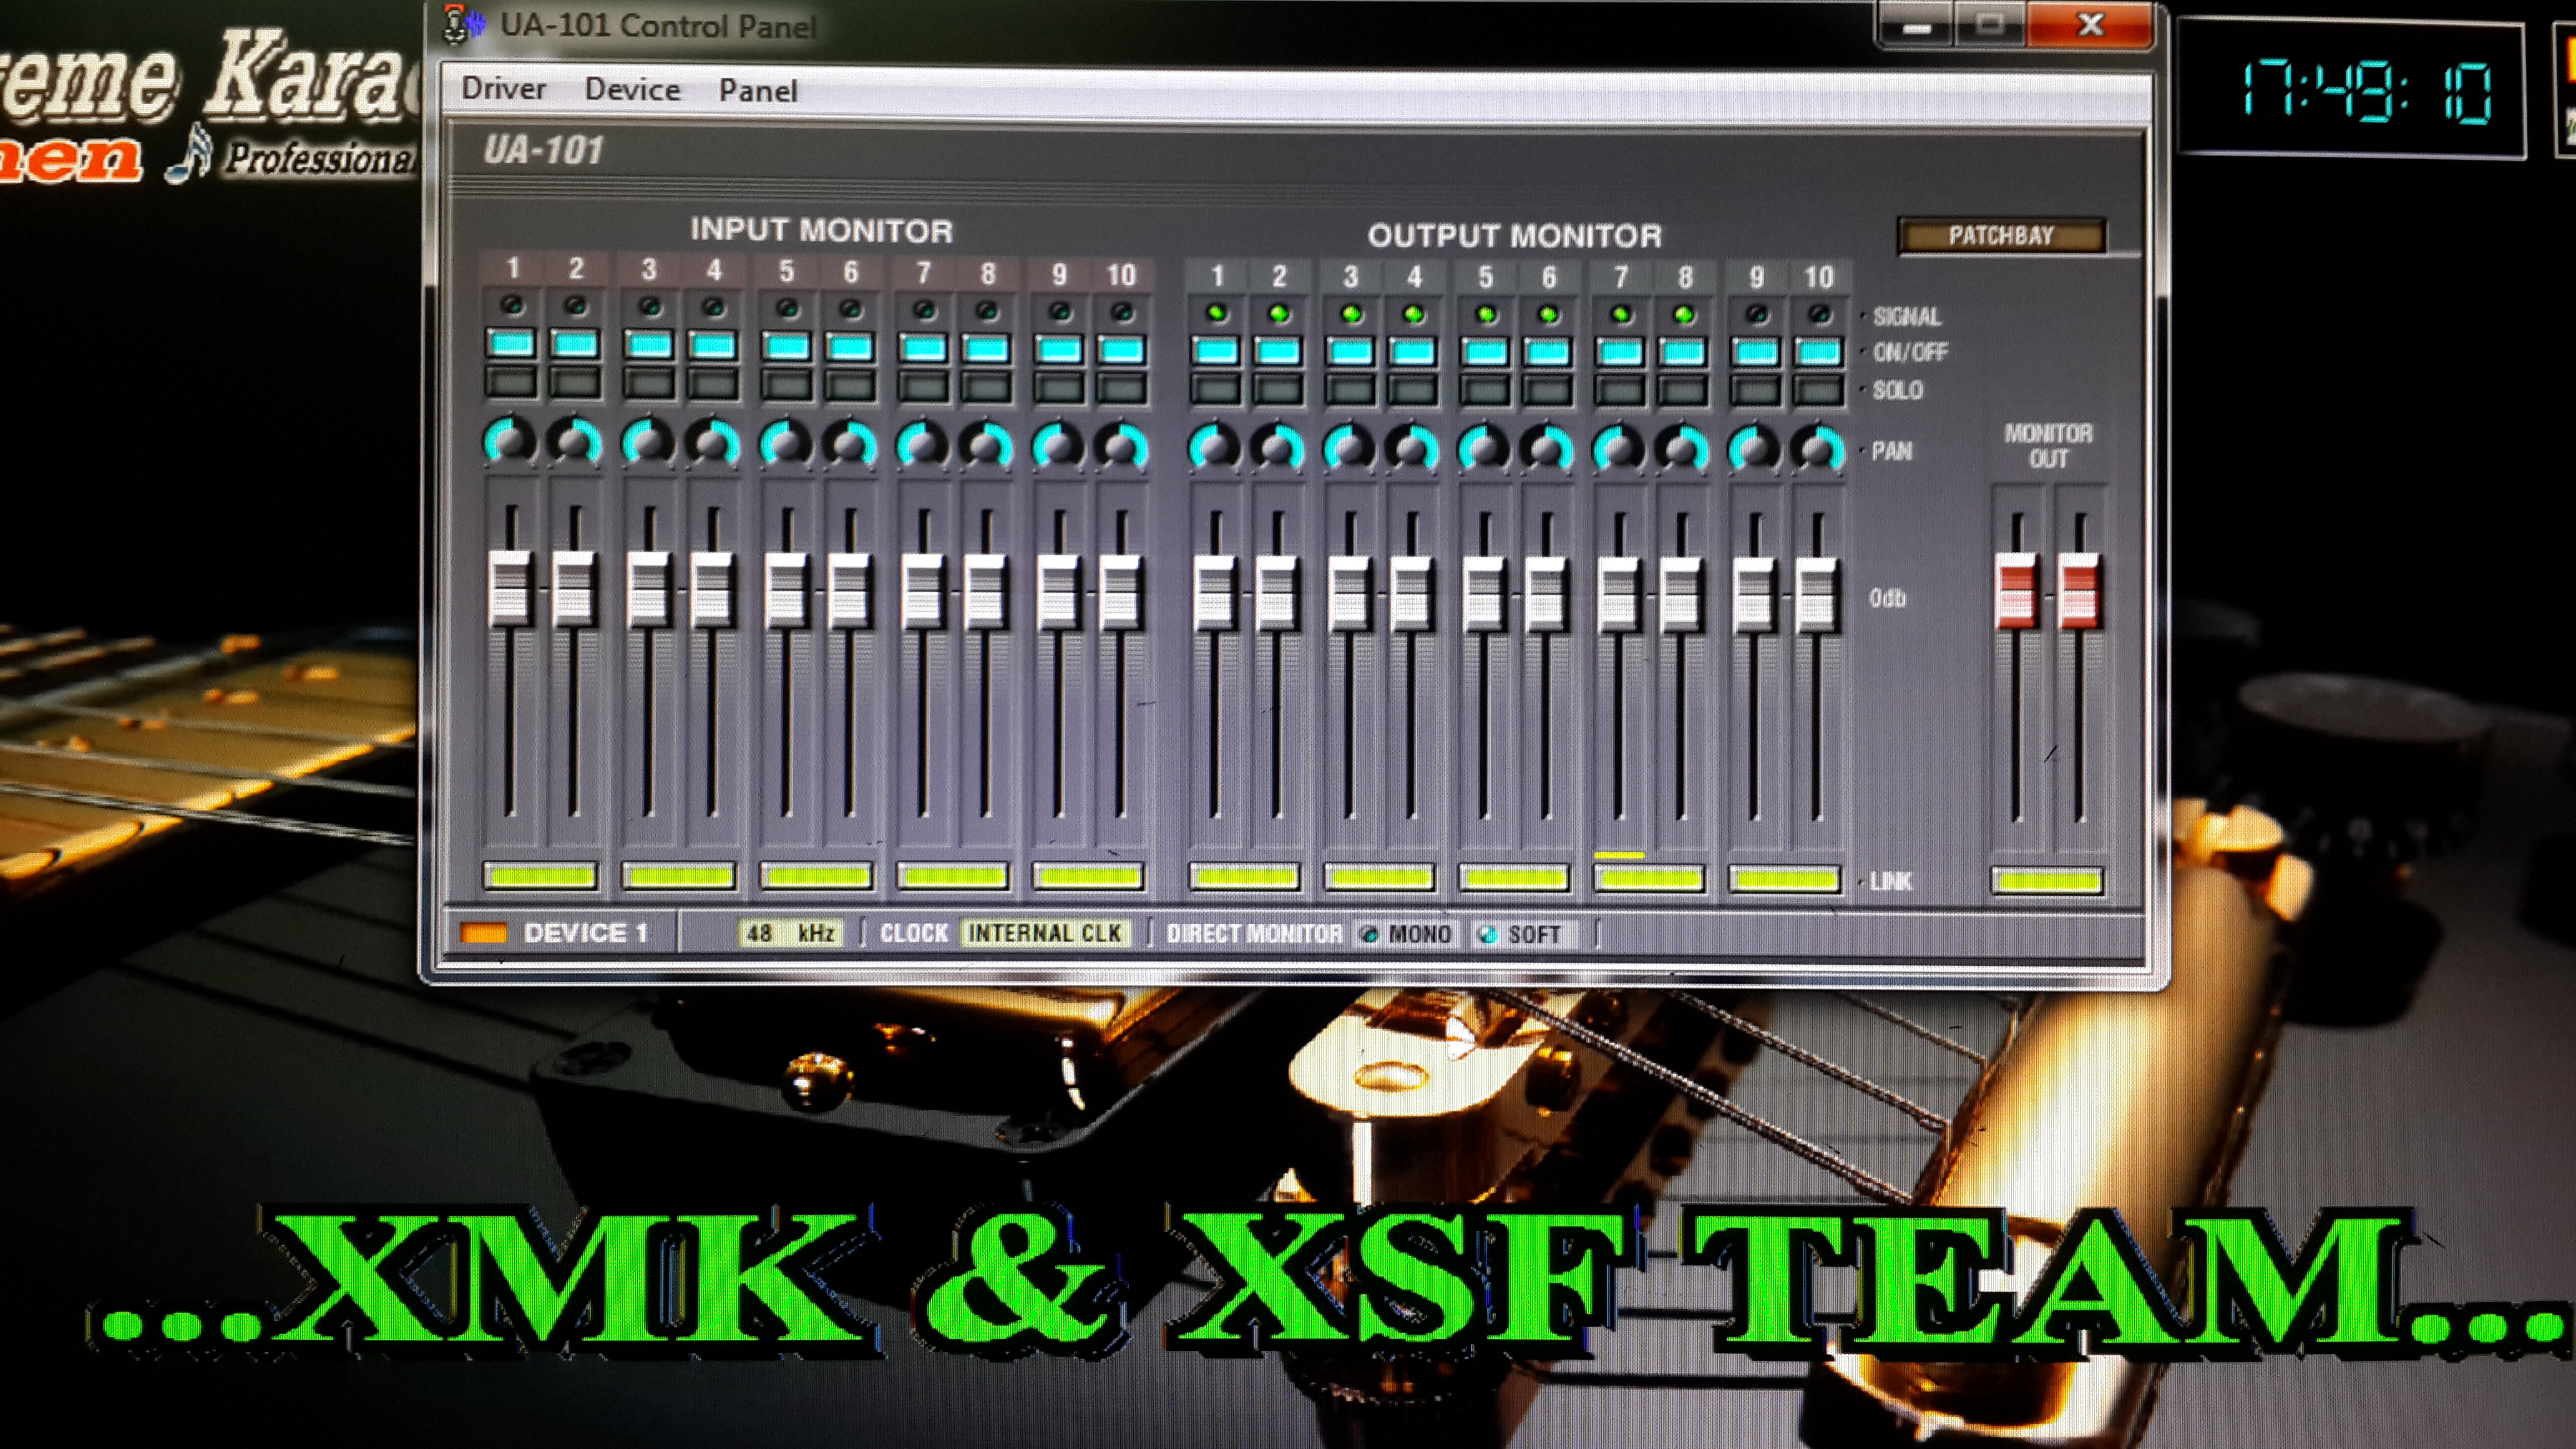The width and height of the screenshot is (2576, 1449).
Task: Click the SIGNAL indicator of Output channel 6
Action: coord(1549,315)
